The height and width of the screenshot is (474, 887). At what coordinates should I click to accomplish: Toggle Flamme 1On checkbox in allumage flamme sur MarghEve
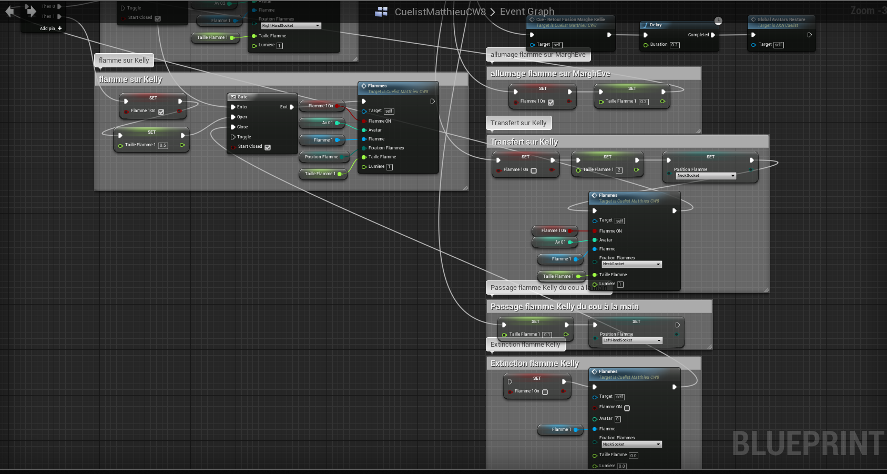coord(550,102)
